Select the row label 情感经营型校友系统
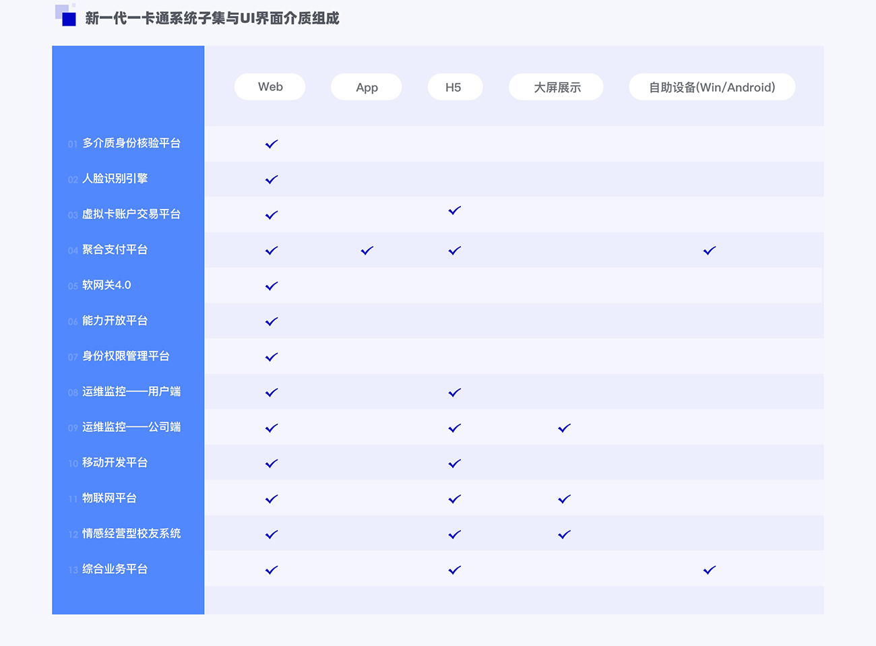 pyautogui.click(x=131, y=534)
